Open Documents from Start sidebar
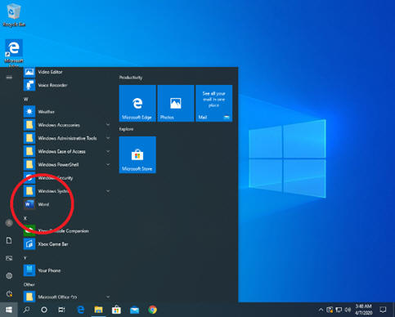The width and height of the screenshot is (395, 317). point(9,240)
